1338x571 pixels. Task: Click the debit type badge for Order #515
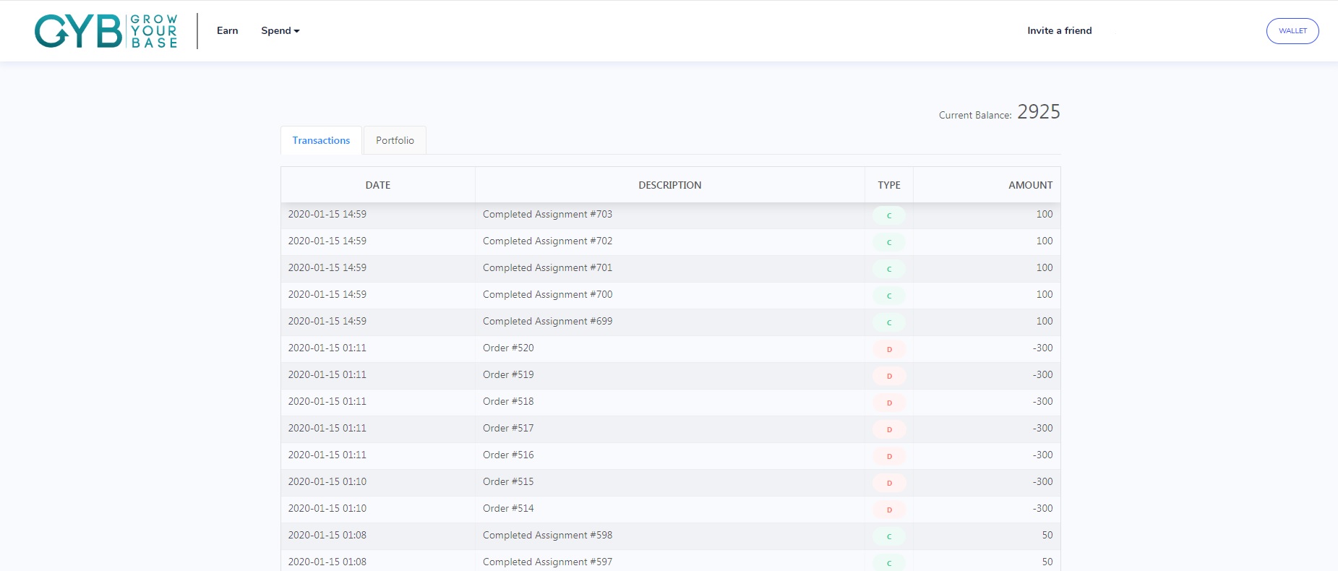tap(889, 483)
